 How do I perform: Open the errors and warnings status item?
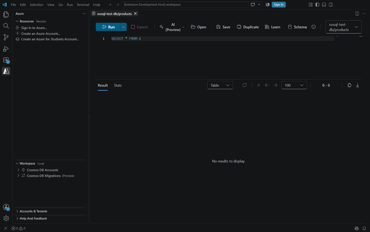click(x=18, y=228)
